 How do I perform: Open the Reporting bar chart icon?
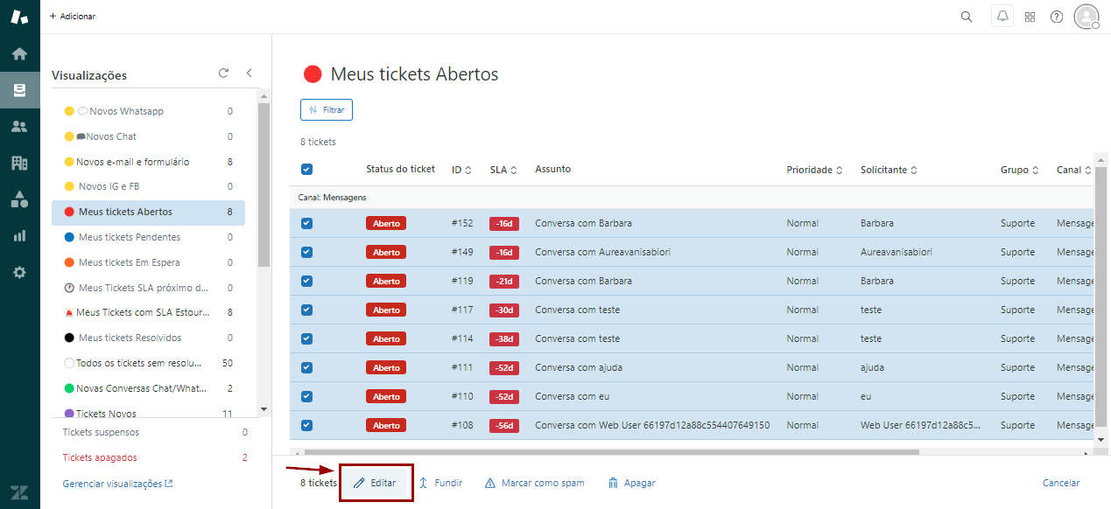(19, 235)
